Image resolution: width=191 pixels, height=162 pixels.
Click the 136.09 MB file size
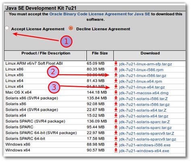[x=97, y=121]
